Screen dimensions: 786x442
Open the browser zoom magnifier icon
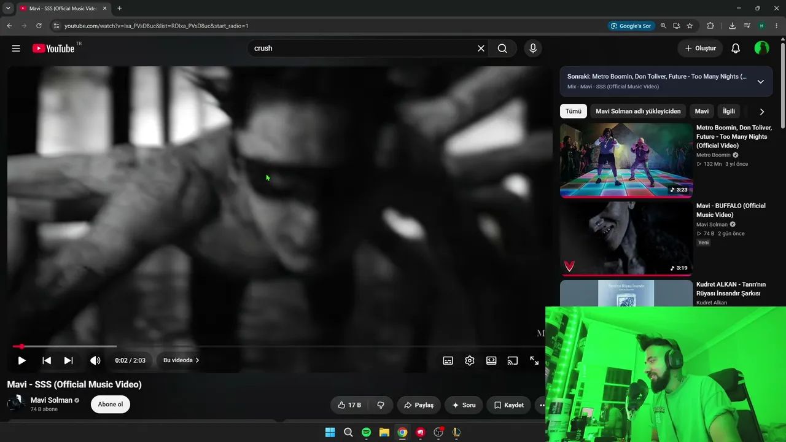coord(663,26)
